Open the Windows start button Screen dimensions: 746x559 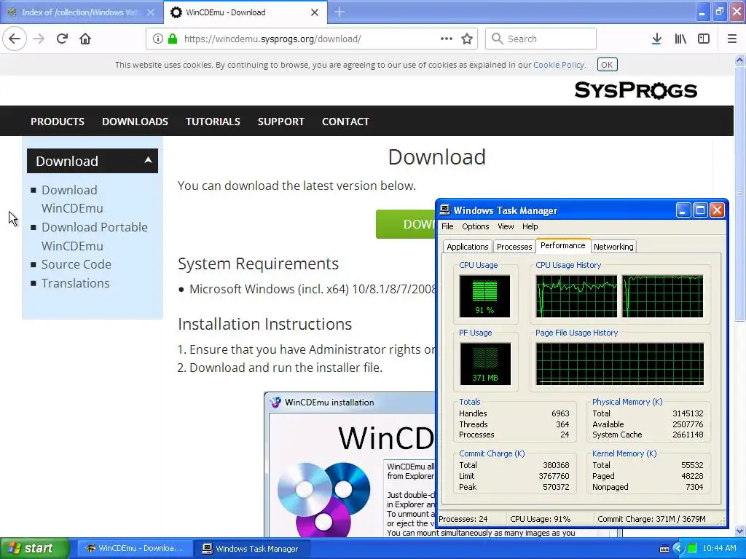[34, 549]
